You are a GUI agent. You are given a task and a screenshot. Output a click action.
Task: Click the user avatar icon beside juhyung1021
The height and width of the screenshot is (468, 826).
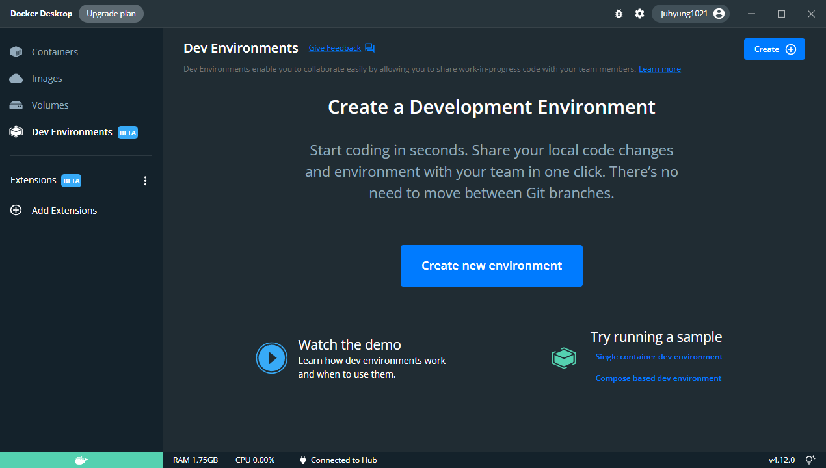click(719, 14)
